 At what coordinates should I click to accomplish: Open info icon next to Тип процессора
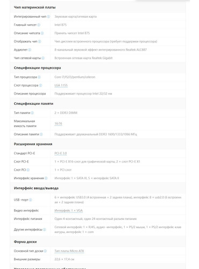39,77
